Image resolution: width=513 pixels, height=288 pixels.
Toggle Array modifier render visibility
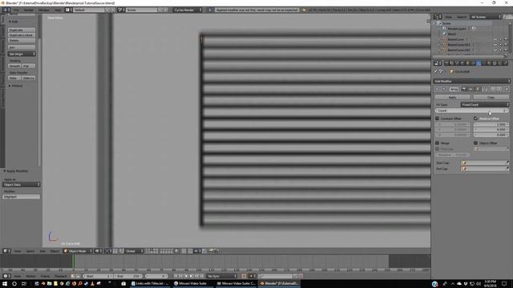coord(464,89)
